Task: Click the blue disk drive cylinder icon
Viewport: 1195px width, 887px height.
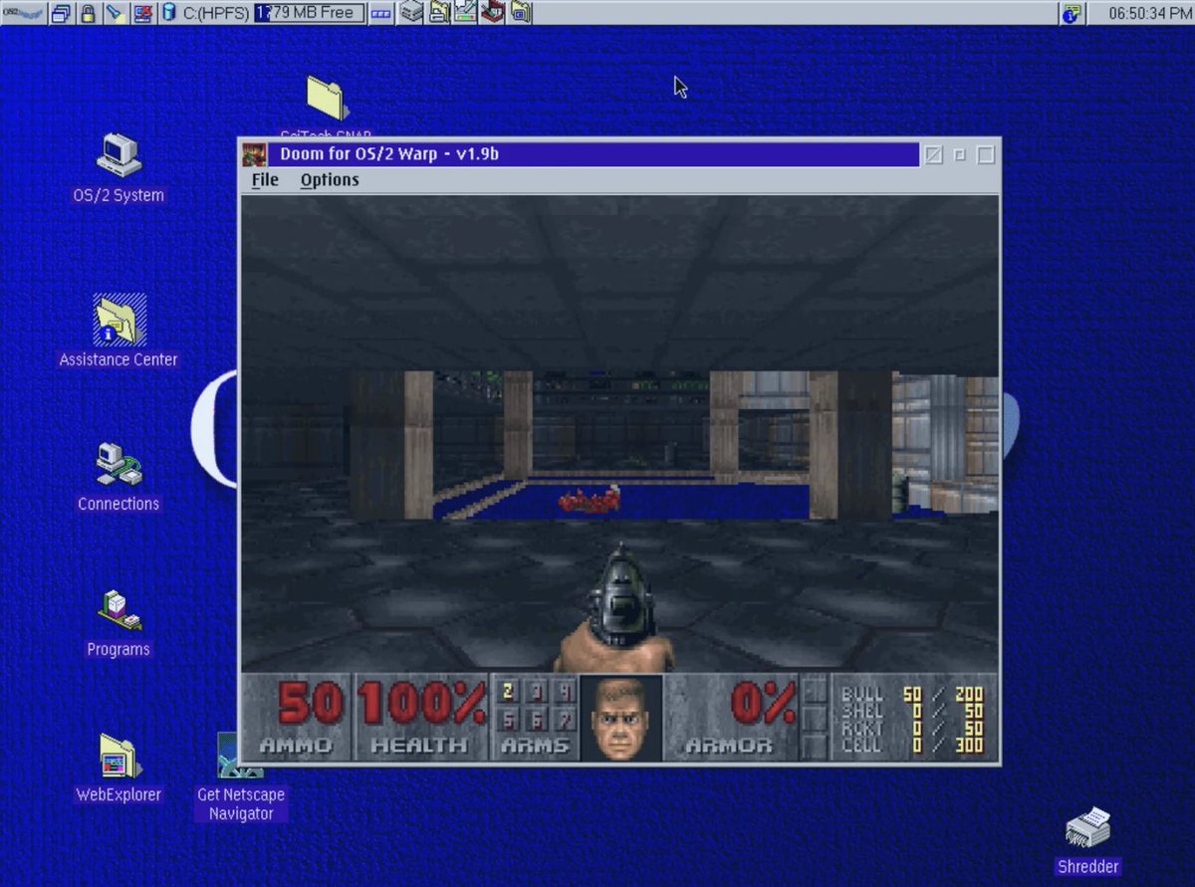Action: coord(168,13)
